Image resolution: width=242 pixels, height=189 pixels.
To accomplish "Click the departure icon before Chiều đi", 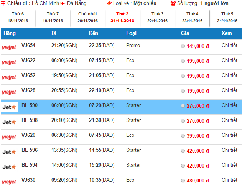I will [x=3, y=3].
